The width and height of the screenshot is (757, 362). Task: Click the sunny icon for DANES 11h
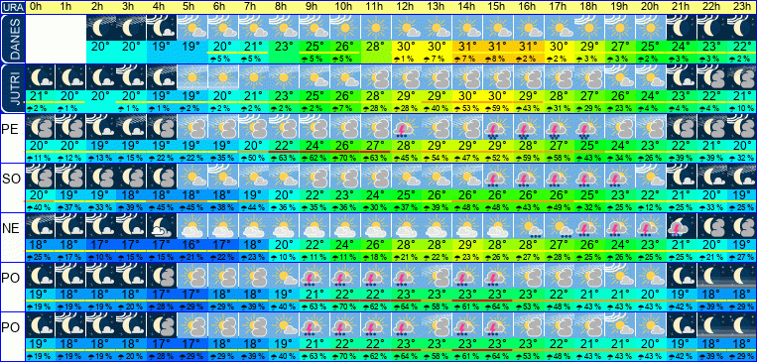tap(376, 28)
